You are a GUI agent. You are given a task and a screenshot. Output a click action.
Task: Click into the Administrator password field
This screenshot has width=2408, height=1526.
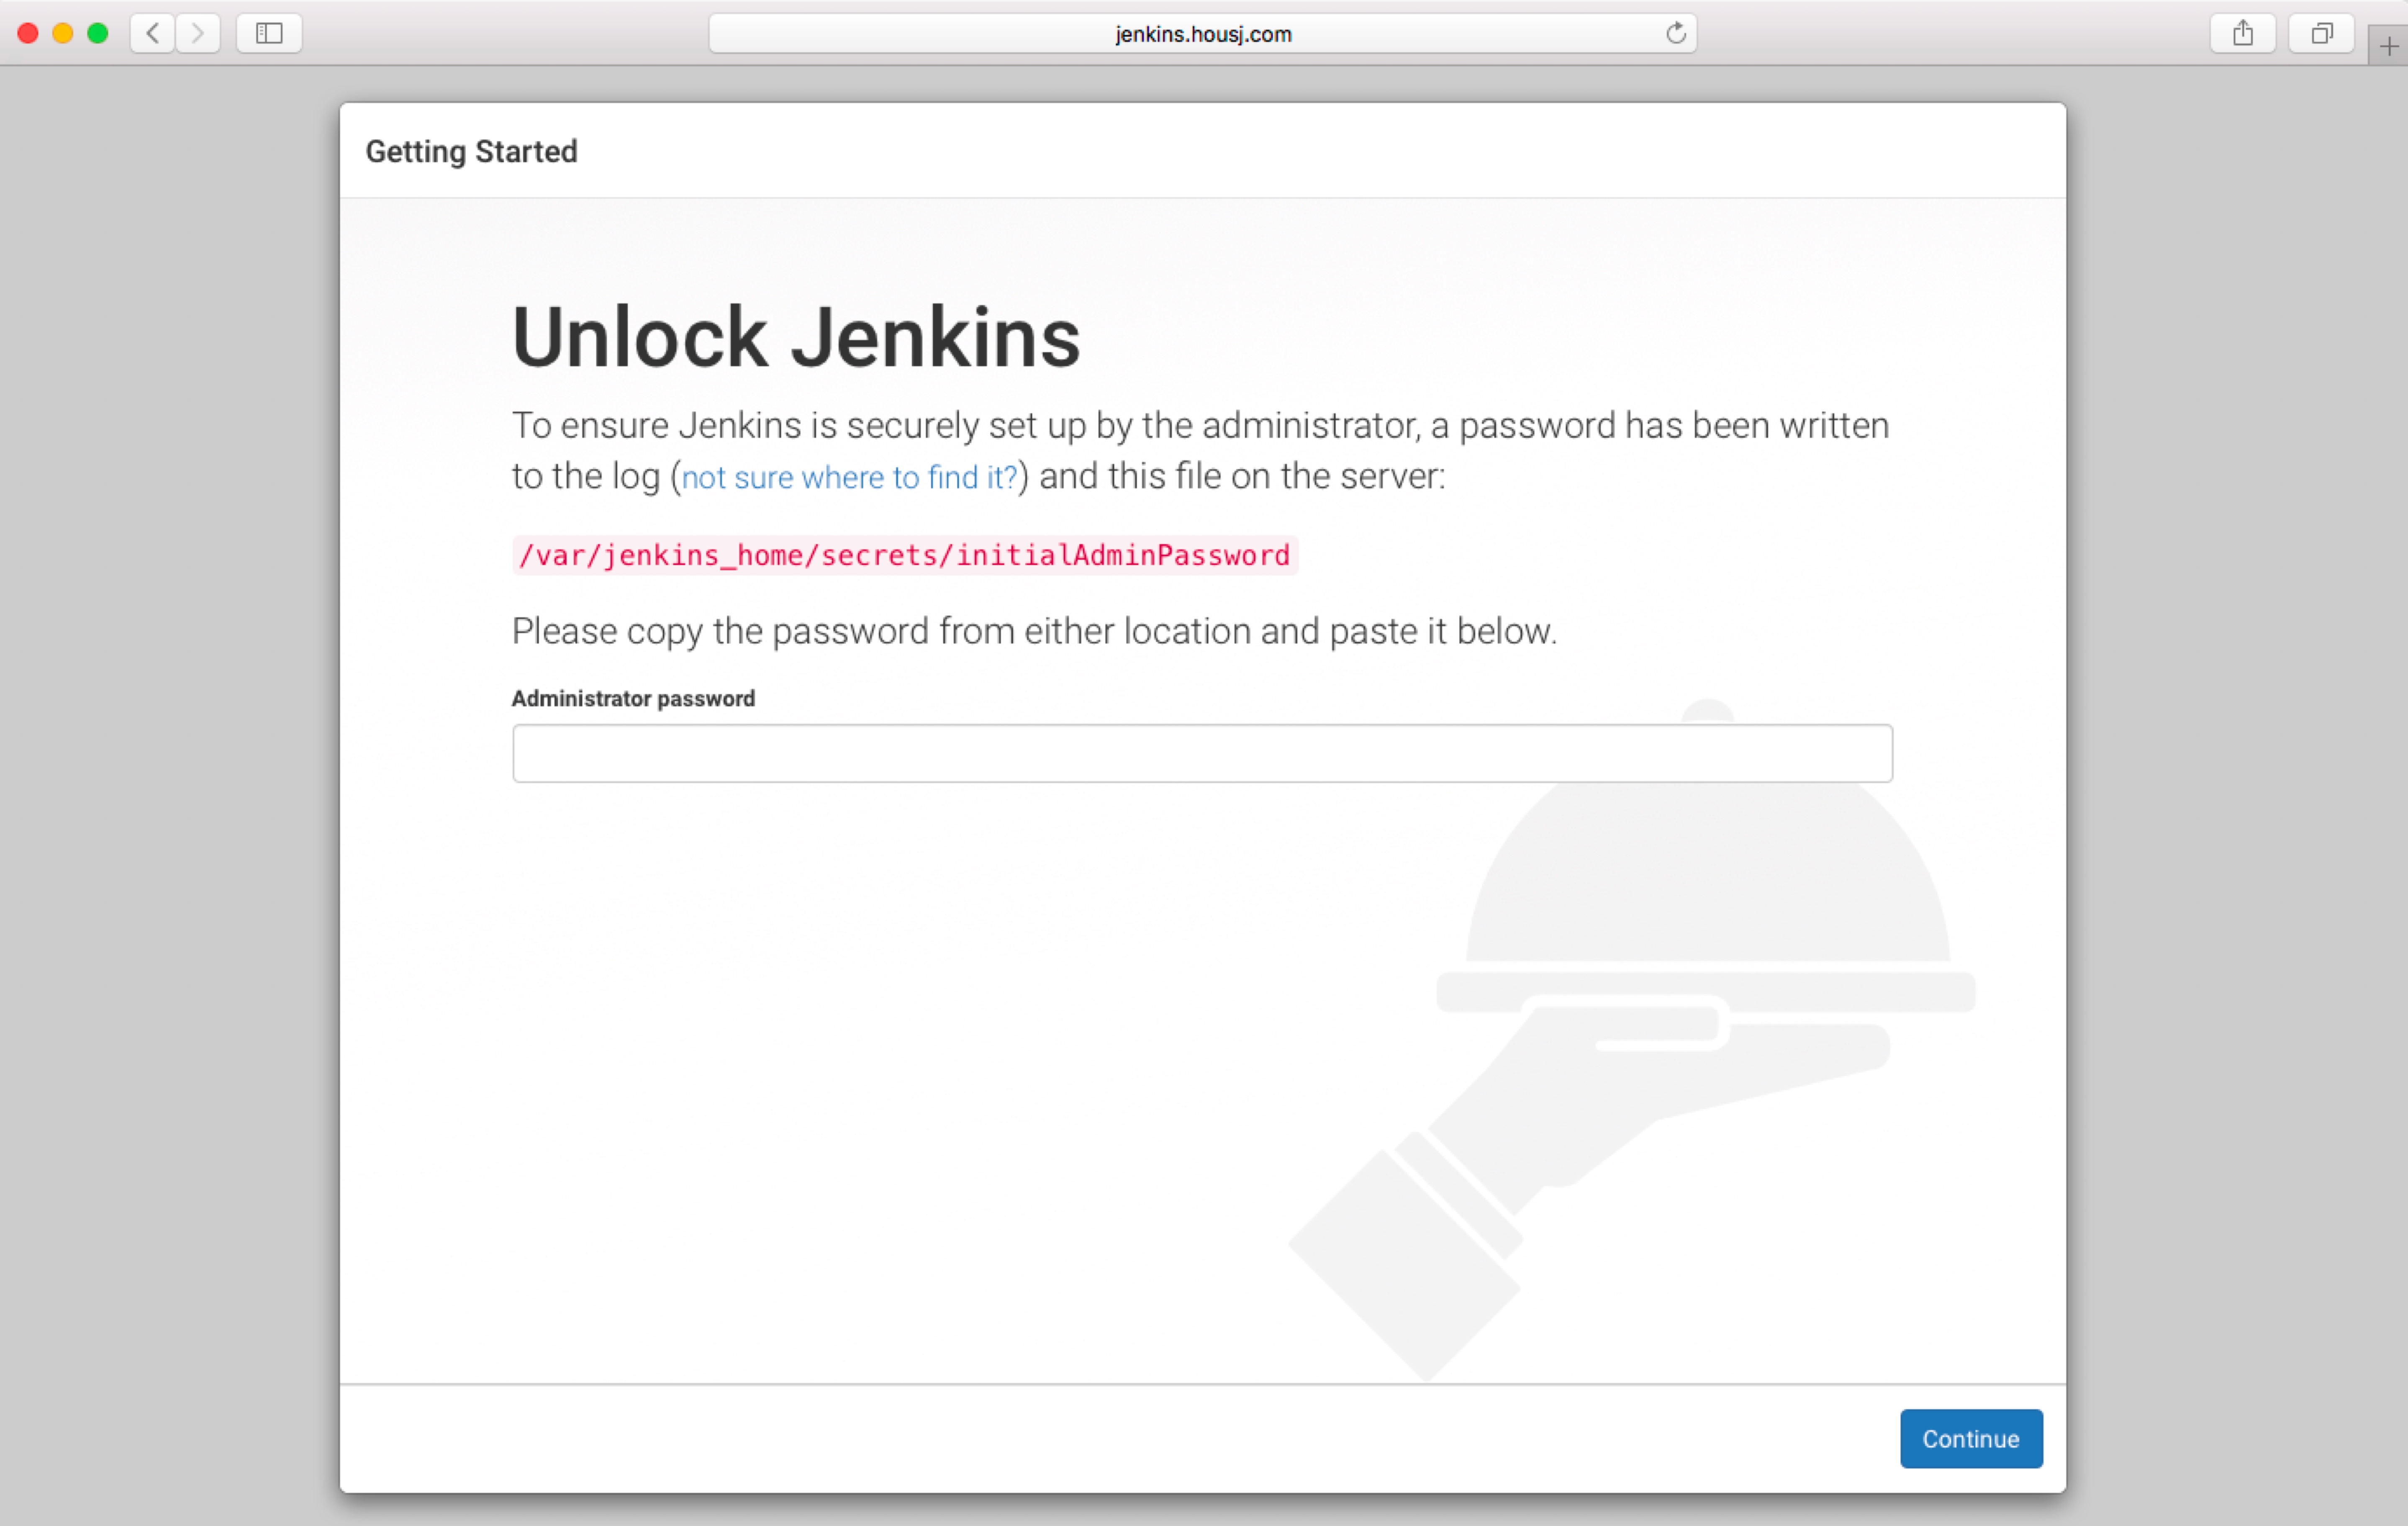tap(1202, 753)
